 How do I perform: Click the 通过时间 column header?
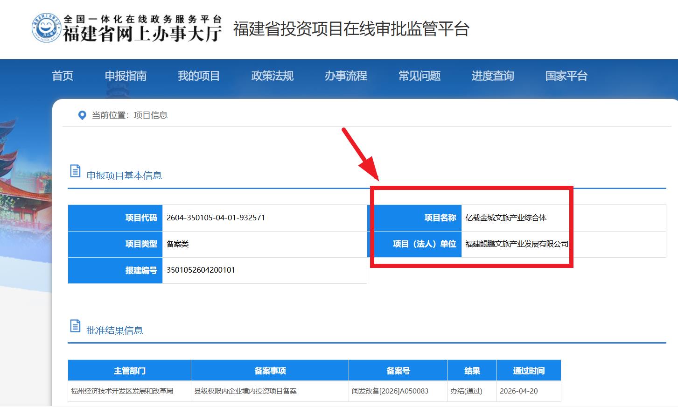tap(529, 371)
